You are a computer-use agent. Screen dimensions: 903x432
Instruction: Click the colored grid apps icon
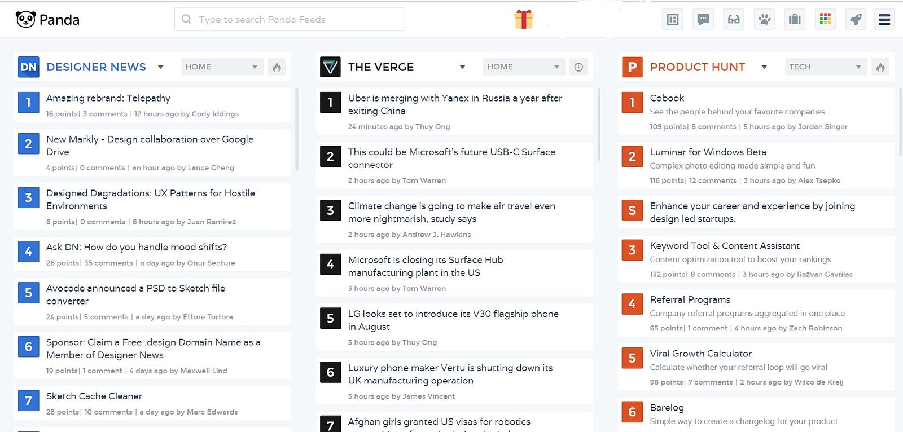[x=825, y=20]
